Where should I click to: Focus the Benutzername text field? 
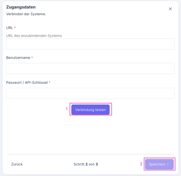(x=90, y=69)
